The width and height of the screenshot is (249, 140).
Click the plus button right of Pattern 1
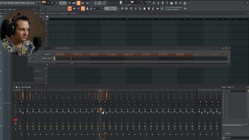[118, 9]
